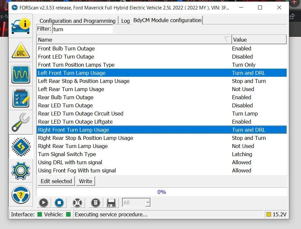Click Turn and DRL value for Right Front
The height and width of the screenshot is (229, 301).
[249, 130]
